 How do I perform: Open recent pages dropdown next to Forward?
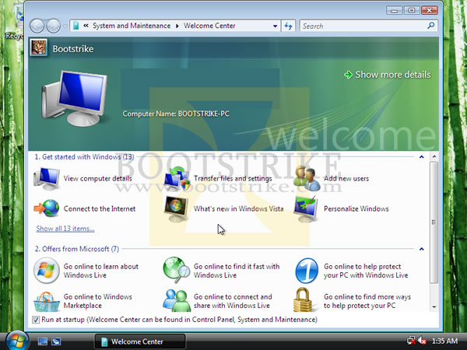65,26
